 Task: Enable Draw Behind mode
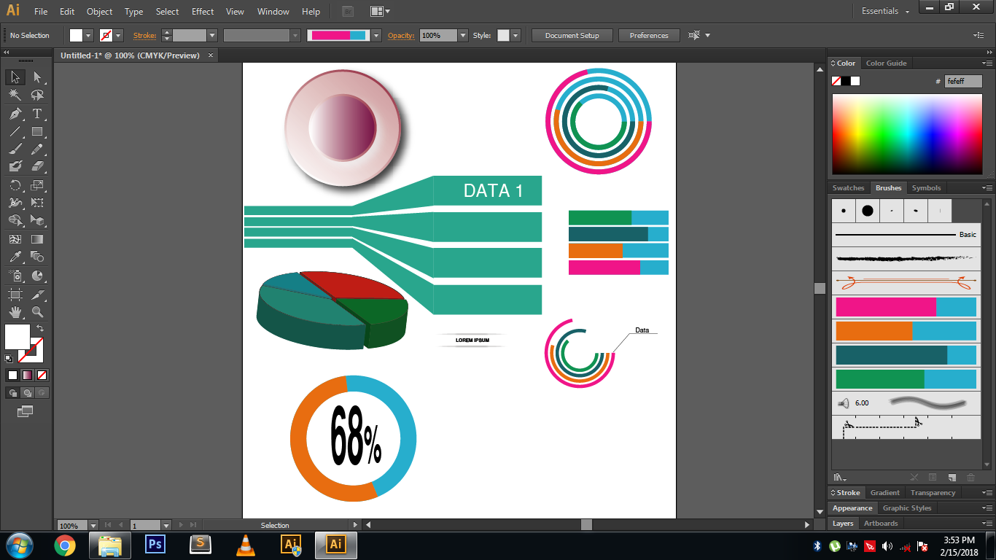(27, 392)
